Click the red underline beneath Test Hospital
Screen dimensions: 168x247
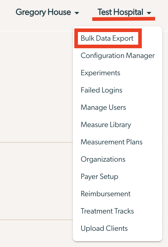pos(123,19)
